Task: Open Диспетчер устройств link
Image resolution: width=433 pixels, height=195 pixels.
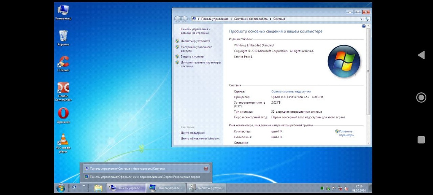Action: [x=195, y=41]
